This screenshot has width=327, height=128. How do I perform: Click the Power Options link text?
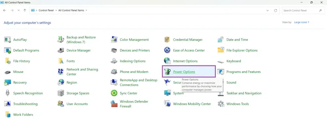tap(184, 72)
